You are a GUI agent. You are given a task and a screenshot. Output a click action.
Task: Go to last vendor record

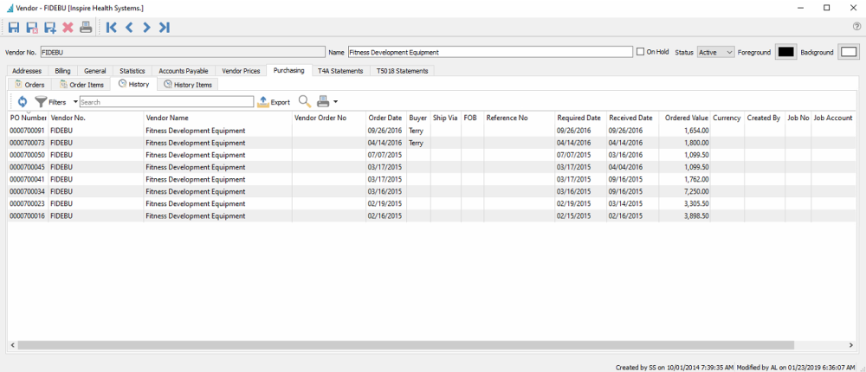pyautogui.click(x=164, y=27)
